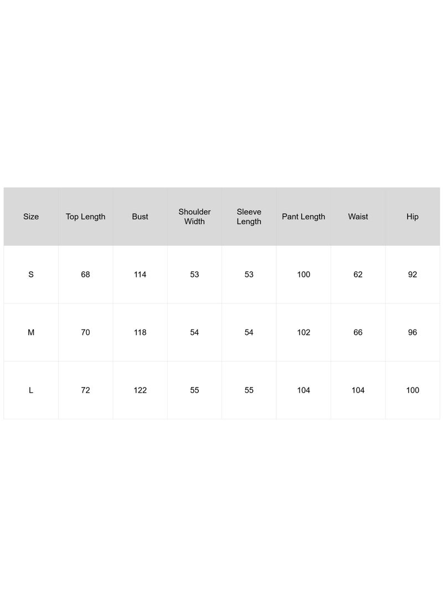Click the Sleeve Length header
Image resolution: width=443 pixels, height=604 pixels.
[x=249, y=216]
